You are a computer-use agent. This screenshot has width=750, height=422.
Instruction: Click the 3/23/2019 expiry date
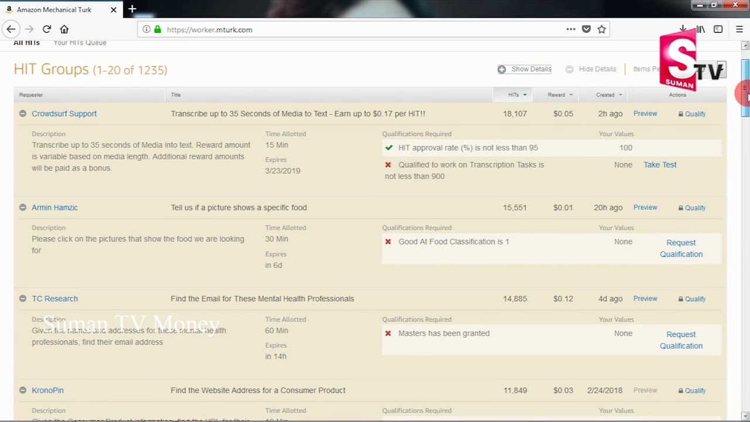coord(282,171)
